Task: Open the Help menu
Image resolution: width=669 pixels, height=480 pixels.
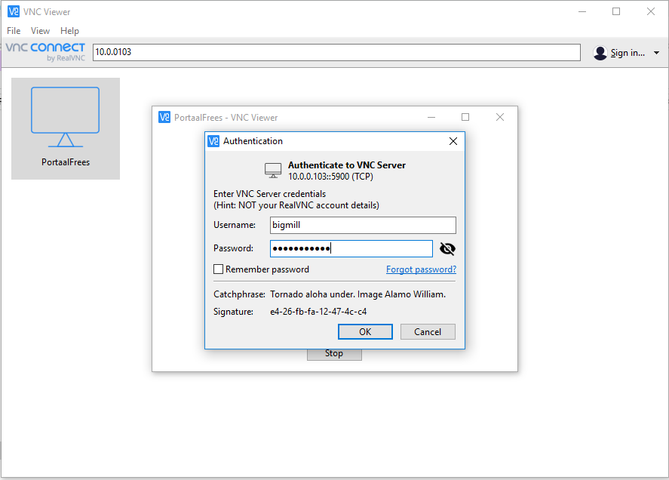Action: 69,31
